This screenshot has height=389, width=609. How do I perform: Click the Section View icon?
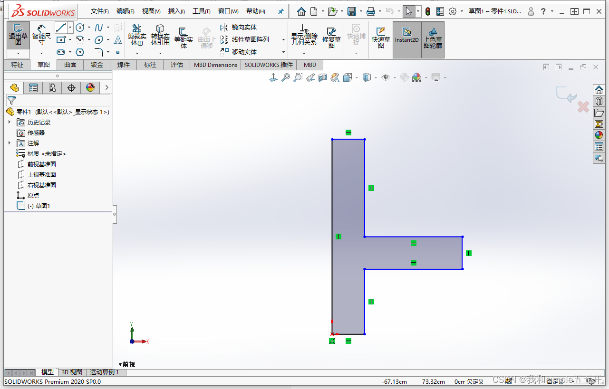click(x=323, y=77)
